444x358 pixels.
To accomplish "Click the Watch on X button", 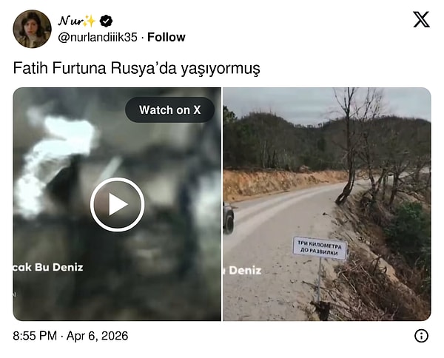I will click(170, 109).
